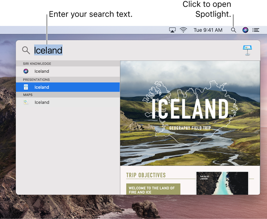The image size is (267, 219).
Task: Click the Welcome to the Land box
Action: pyautogui.click(x=153, y=189)
